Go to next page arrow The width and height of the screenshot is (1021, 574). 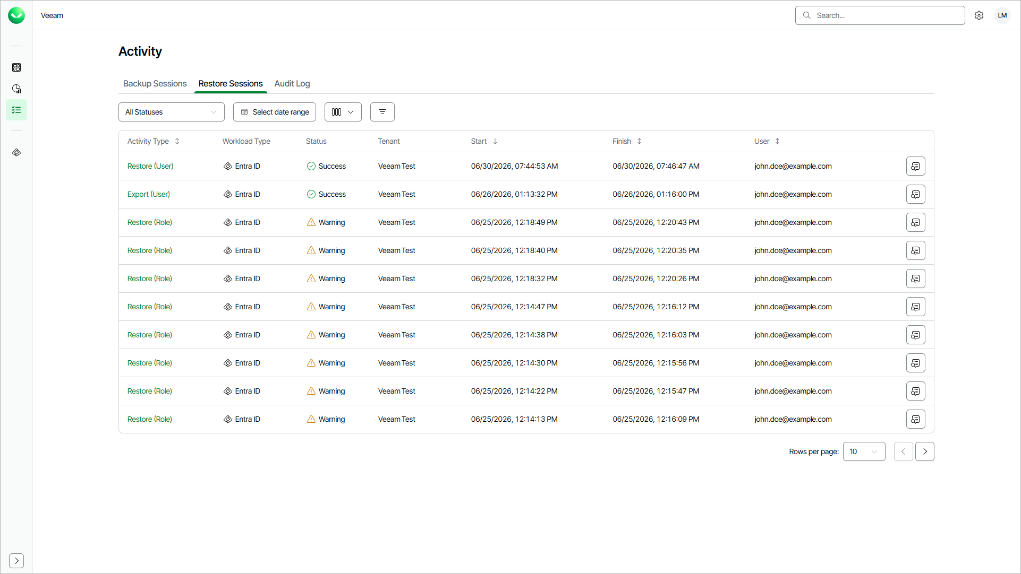pos(924,451)
